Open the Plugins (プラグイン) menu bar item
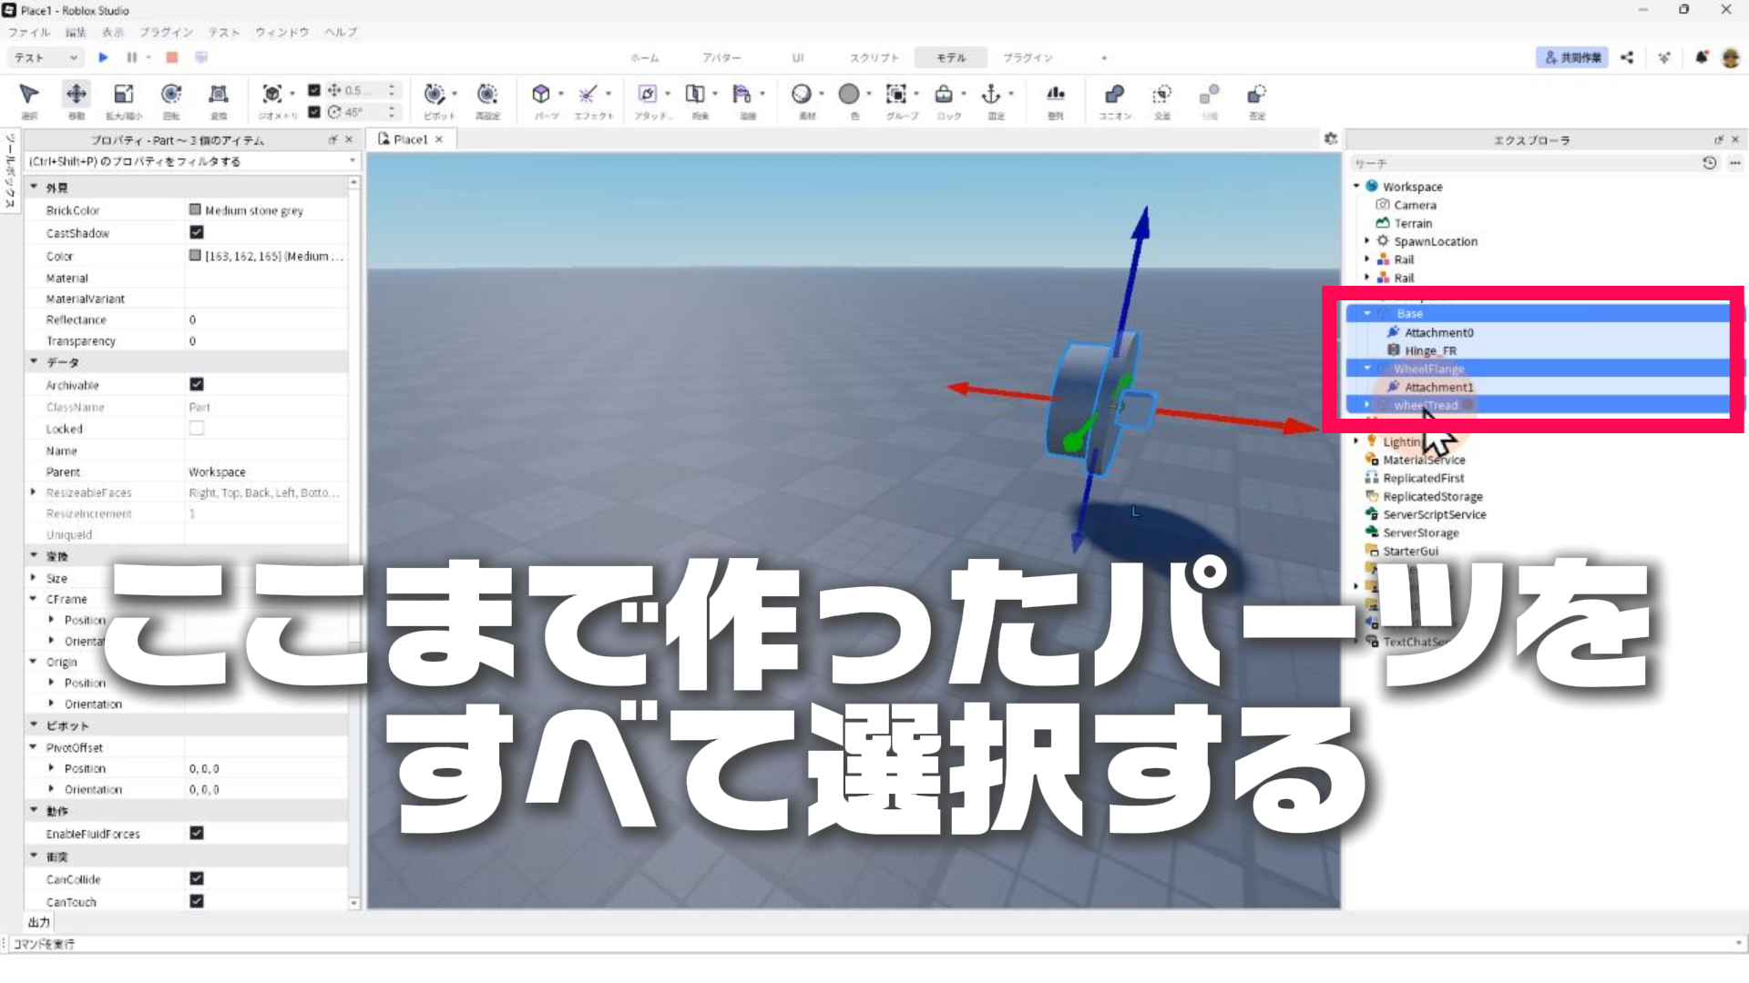This screenshot has width=1749, height=983. pos(166,32)
